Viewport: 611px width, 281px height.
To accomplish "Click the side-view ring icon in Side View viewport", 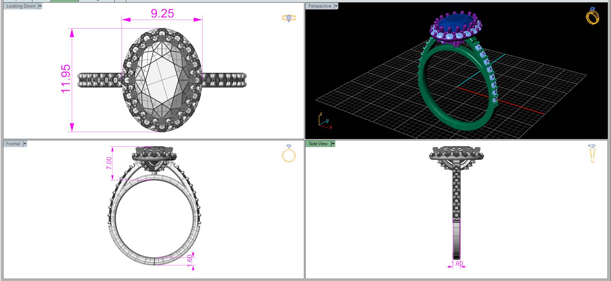I will [592, 153].
